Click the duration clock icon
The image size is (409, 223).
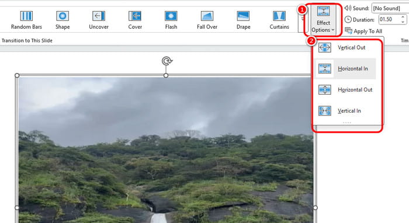click(348, 19)
